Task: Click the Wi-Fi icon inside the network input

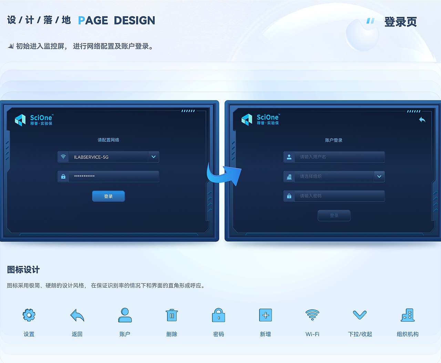Action: 63,157
